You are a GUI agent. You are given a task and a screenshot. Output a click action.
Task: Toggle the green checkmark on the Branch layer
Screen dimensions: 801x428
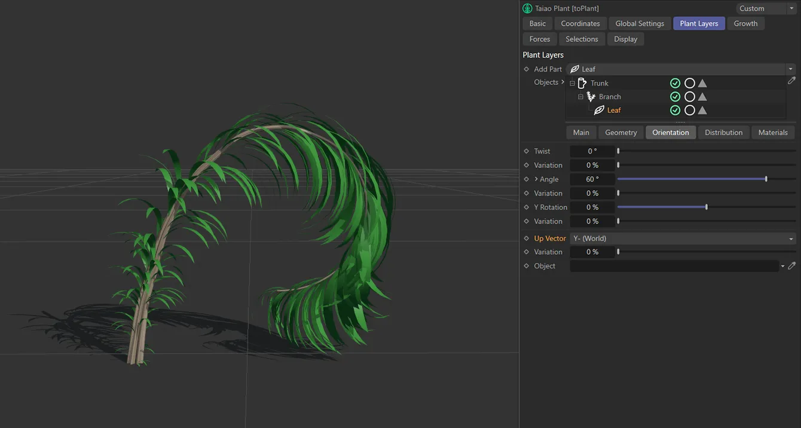(x=675, y=96)
